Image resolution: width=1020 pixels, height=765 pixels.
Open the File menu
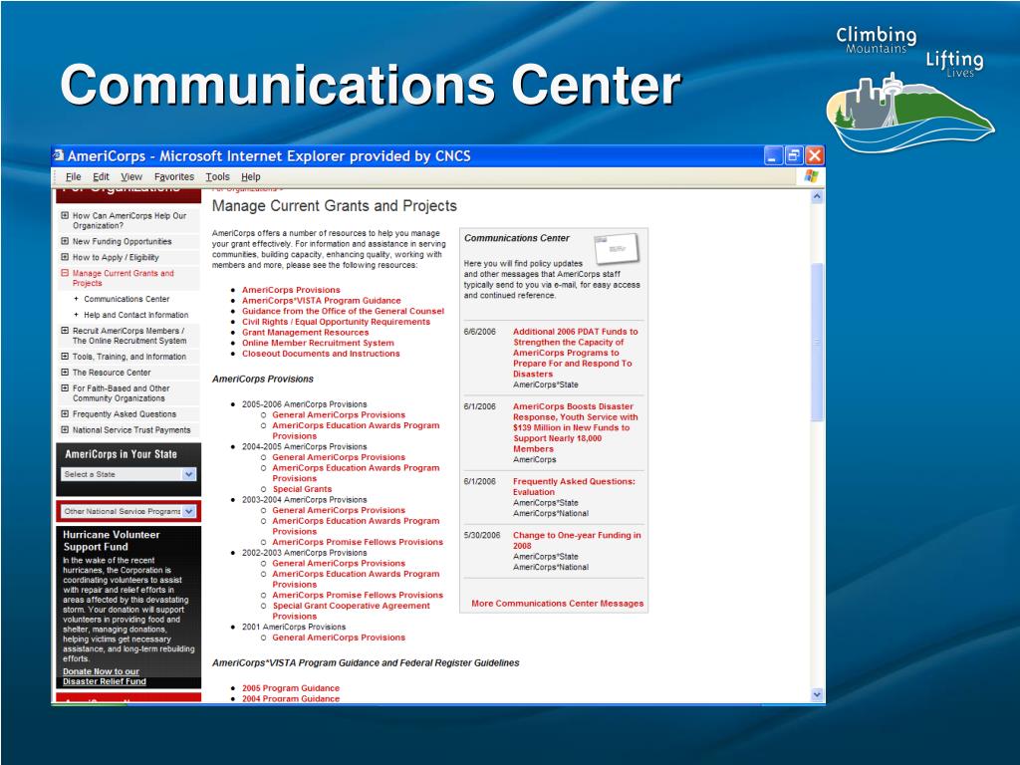pos(74,177)
